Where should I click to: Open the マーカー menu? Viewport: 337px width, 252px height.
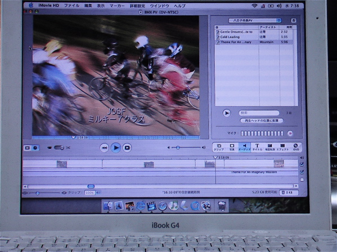pyautogui.click(x=117, y=6)
